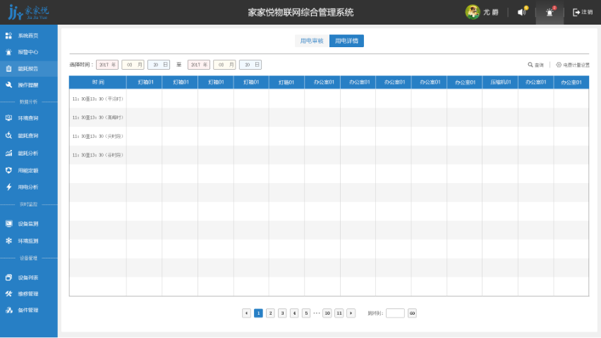Open 电费计量设置 settings link

point(573,65)
